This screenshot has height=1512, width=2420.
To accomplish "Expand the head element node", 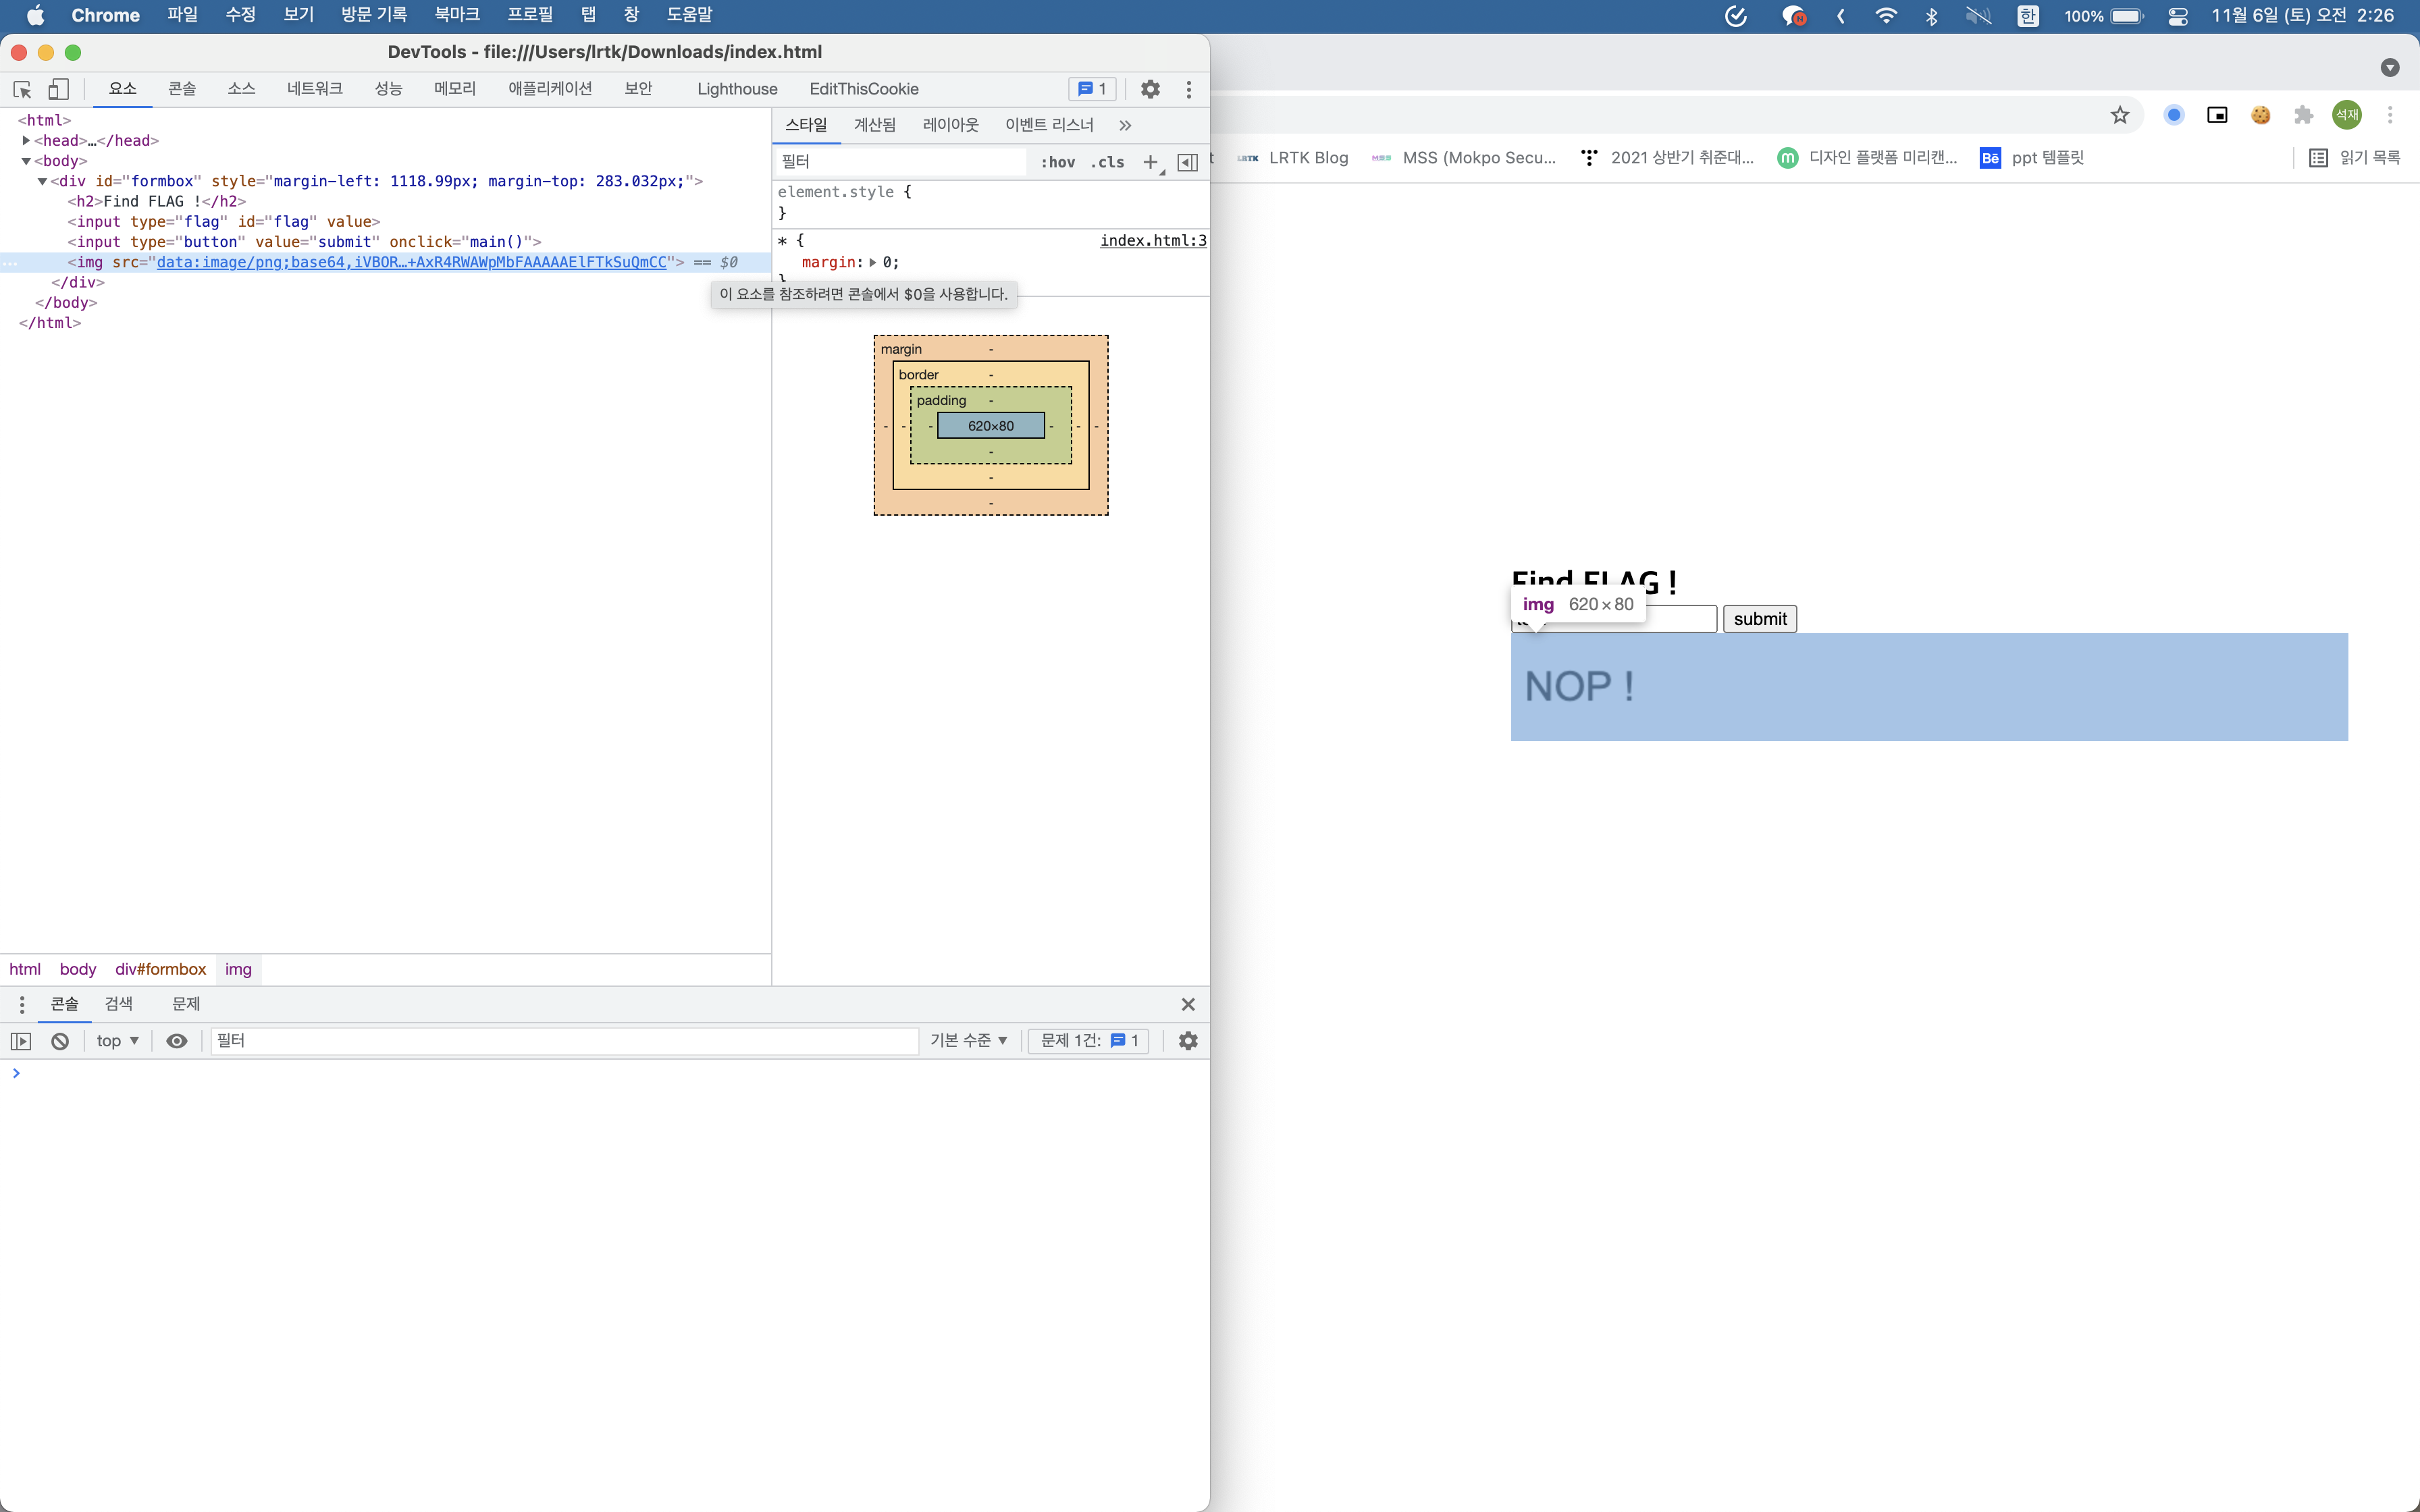I will (26, 141).
